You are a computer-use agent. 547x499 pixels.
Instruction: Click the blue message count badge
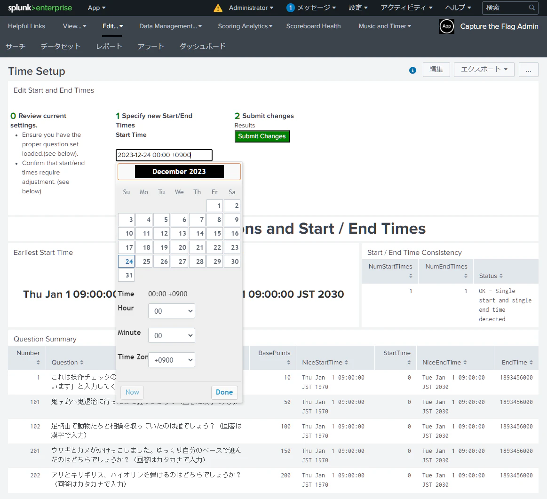(x=290, y=8)
